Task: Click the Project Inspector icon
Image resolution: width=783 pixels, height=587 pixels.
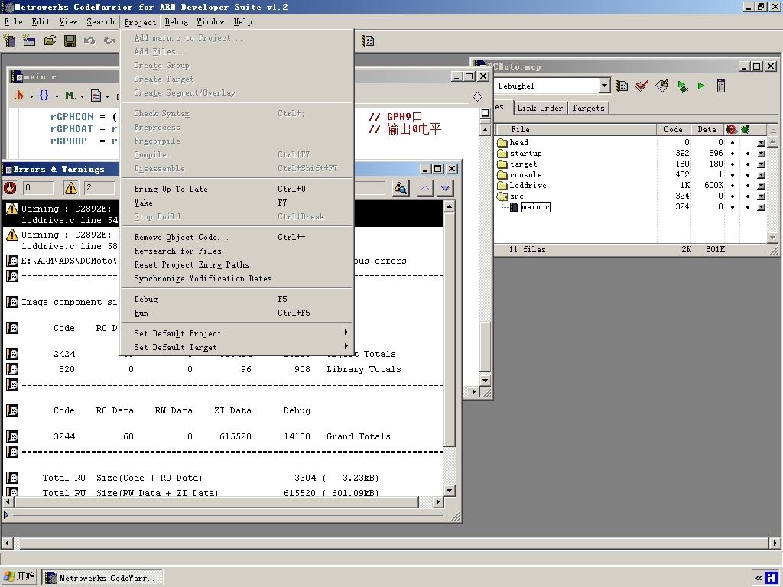Action: [720, 86]
